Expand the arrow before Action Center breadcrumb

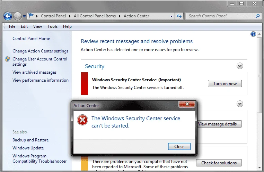pyautogui.click(x=120, y=16)
